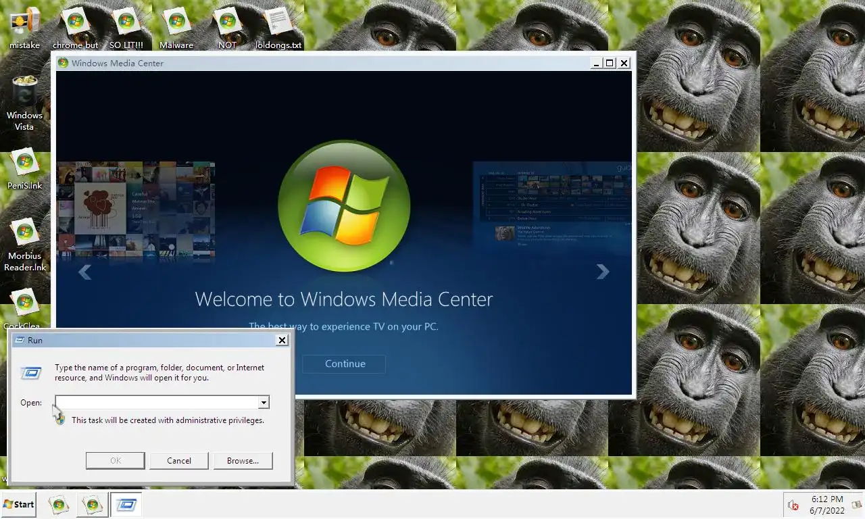865x519 pixels.
Task: Minimize the Windows Media Center window
Action: (597, 63)
